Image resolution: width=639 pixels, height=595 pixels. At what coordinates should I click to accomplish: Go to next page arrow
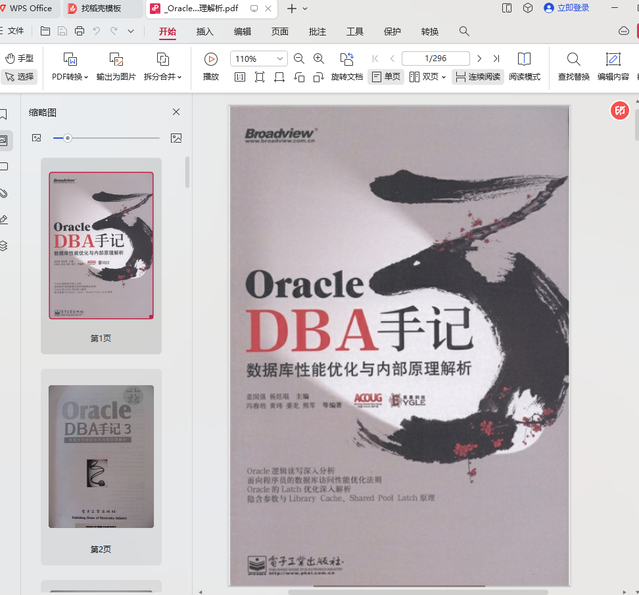[479, 59]
